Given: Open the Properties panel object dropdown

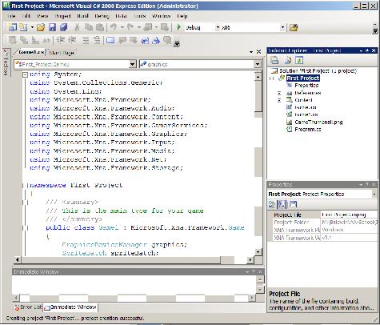Looking at the screenshot, I should tap(374, 194).
